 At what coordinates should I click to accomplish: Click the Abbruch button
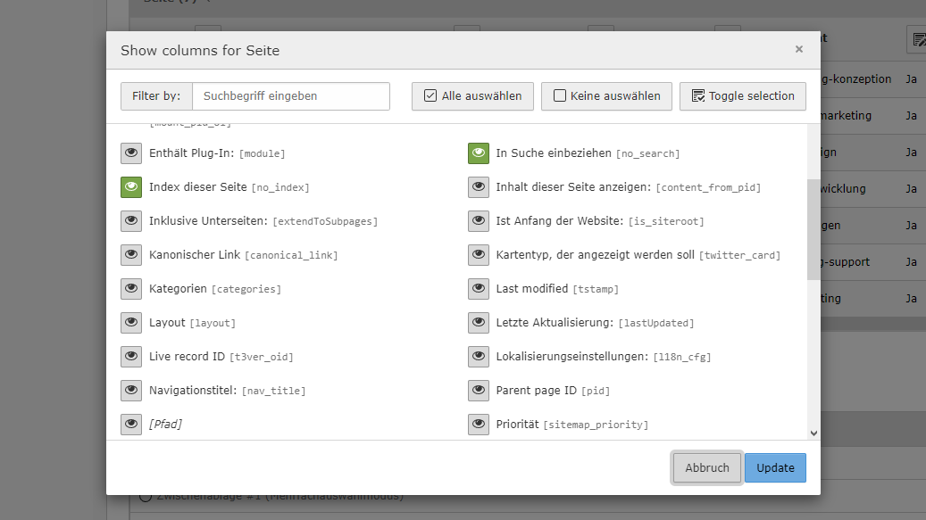(x=706, y=466)
